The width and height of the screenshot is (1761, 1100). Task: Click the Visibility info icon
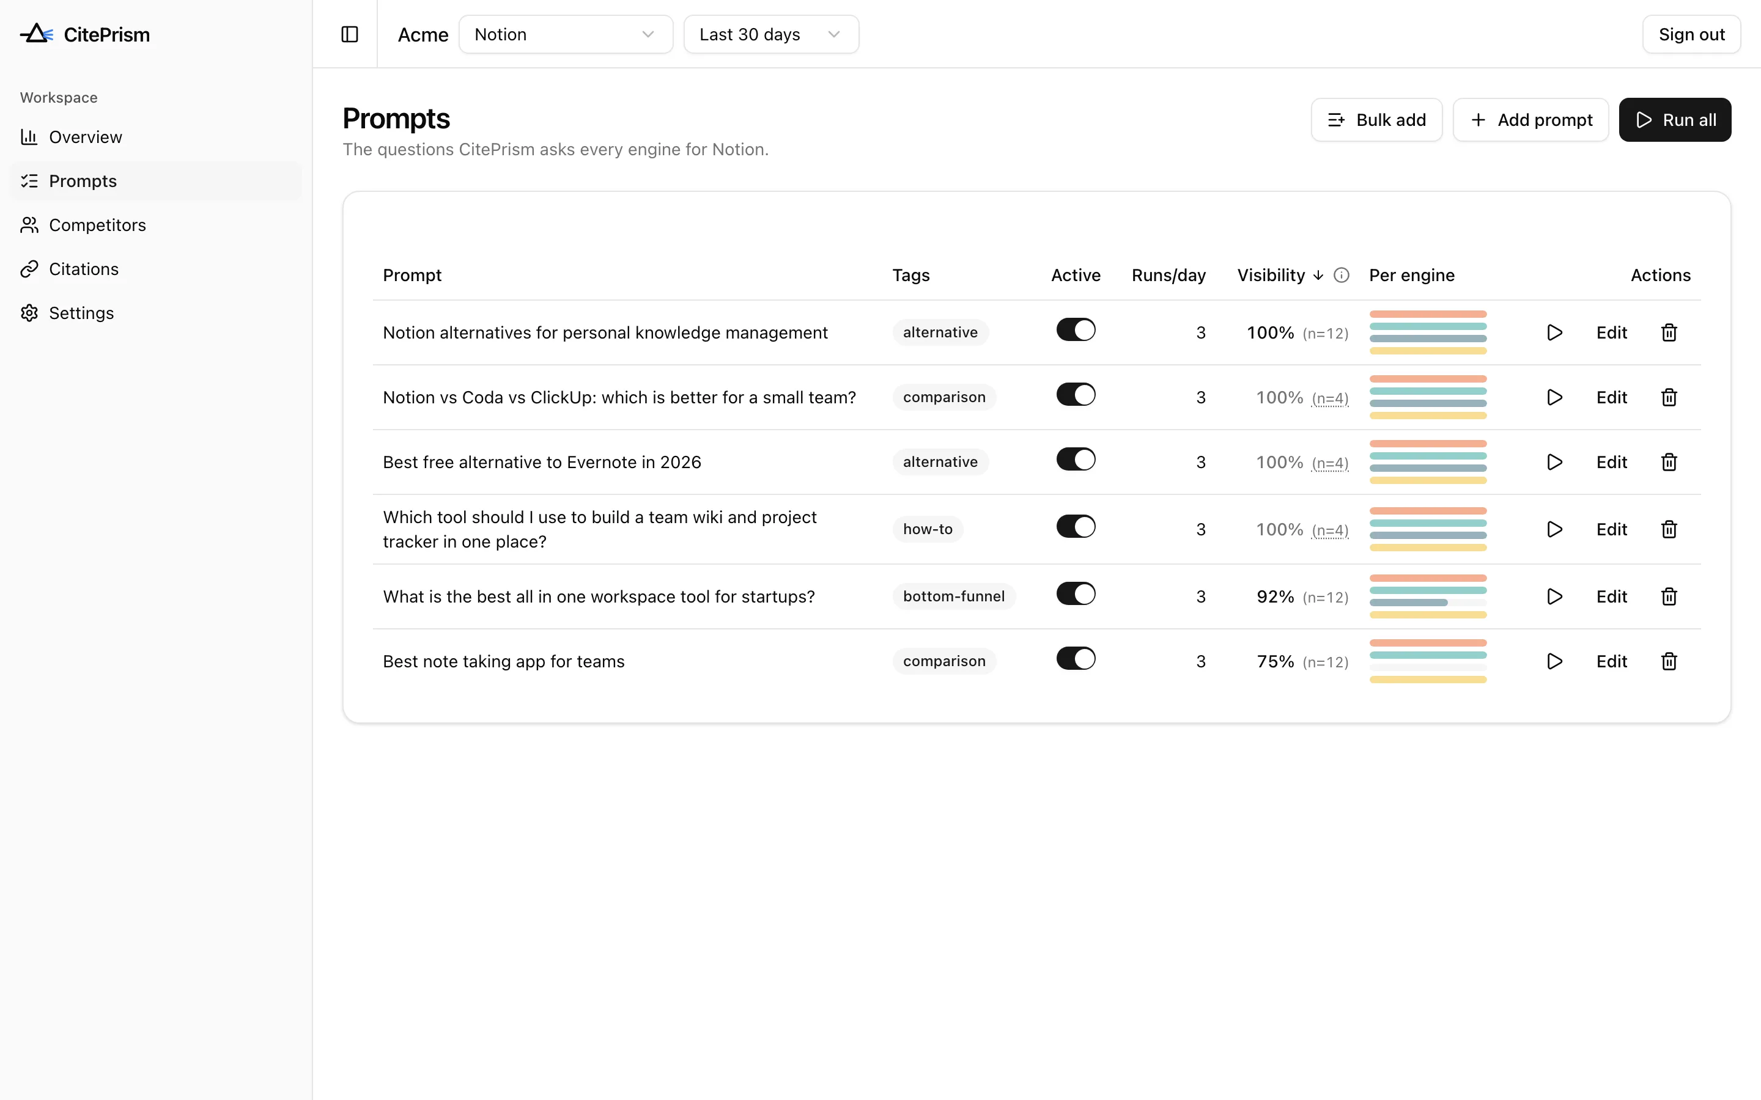pyautogui.click(x=1341, y=275)
